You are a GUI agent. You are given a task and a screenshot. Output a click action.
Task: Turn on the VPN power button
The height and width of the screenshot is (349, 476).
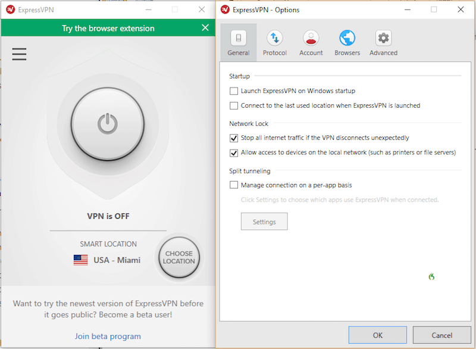[108, 124]
